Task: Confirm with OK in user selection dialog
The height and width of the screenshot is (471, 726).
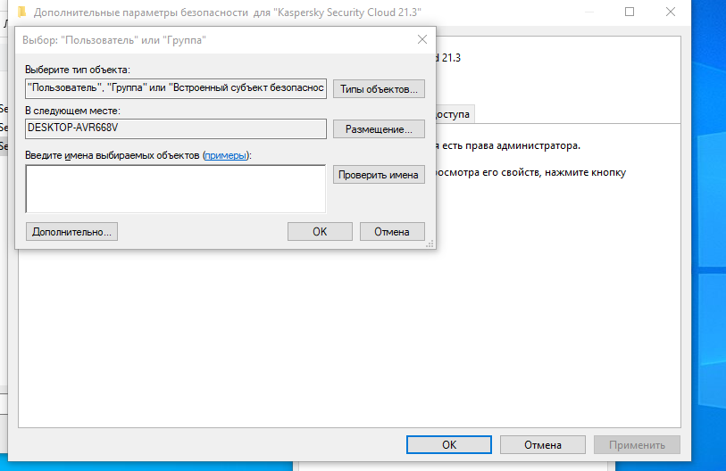Action: (x=320, y=231)
